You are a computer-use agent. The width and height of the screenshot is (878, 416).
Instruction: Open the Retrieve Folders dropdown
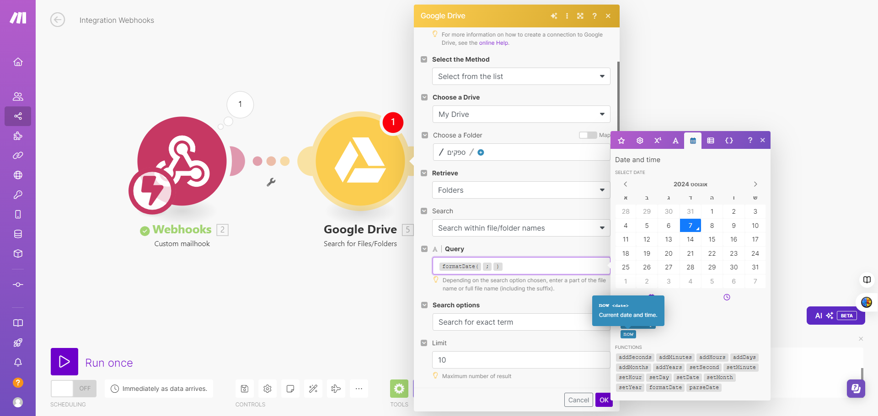pyautogui.click(x=521, y=190)
